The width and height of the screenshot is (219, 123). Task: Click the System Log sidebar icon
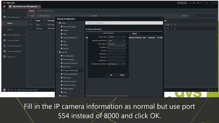(x=4, y=57)
